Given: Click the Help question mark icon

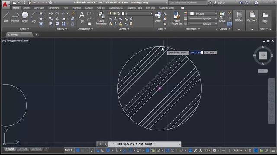Looking at the screenshot, I should [x=256, y=3].
